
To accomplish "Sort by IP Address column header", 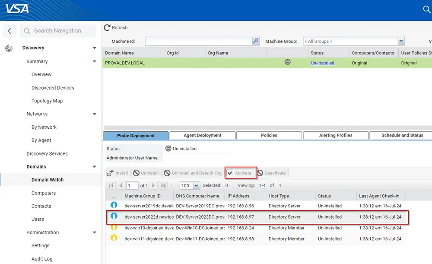I will pos(238,196).
